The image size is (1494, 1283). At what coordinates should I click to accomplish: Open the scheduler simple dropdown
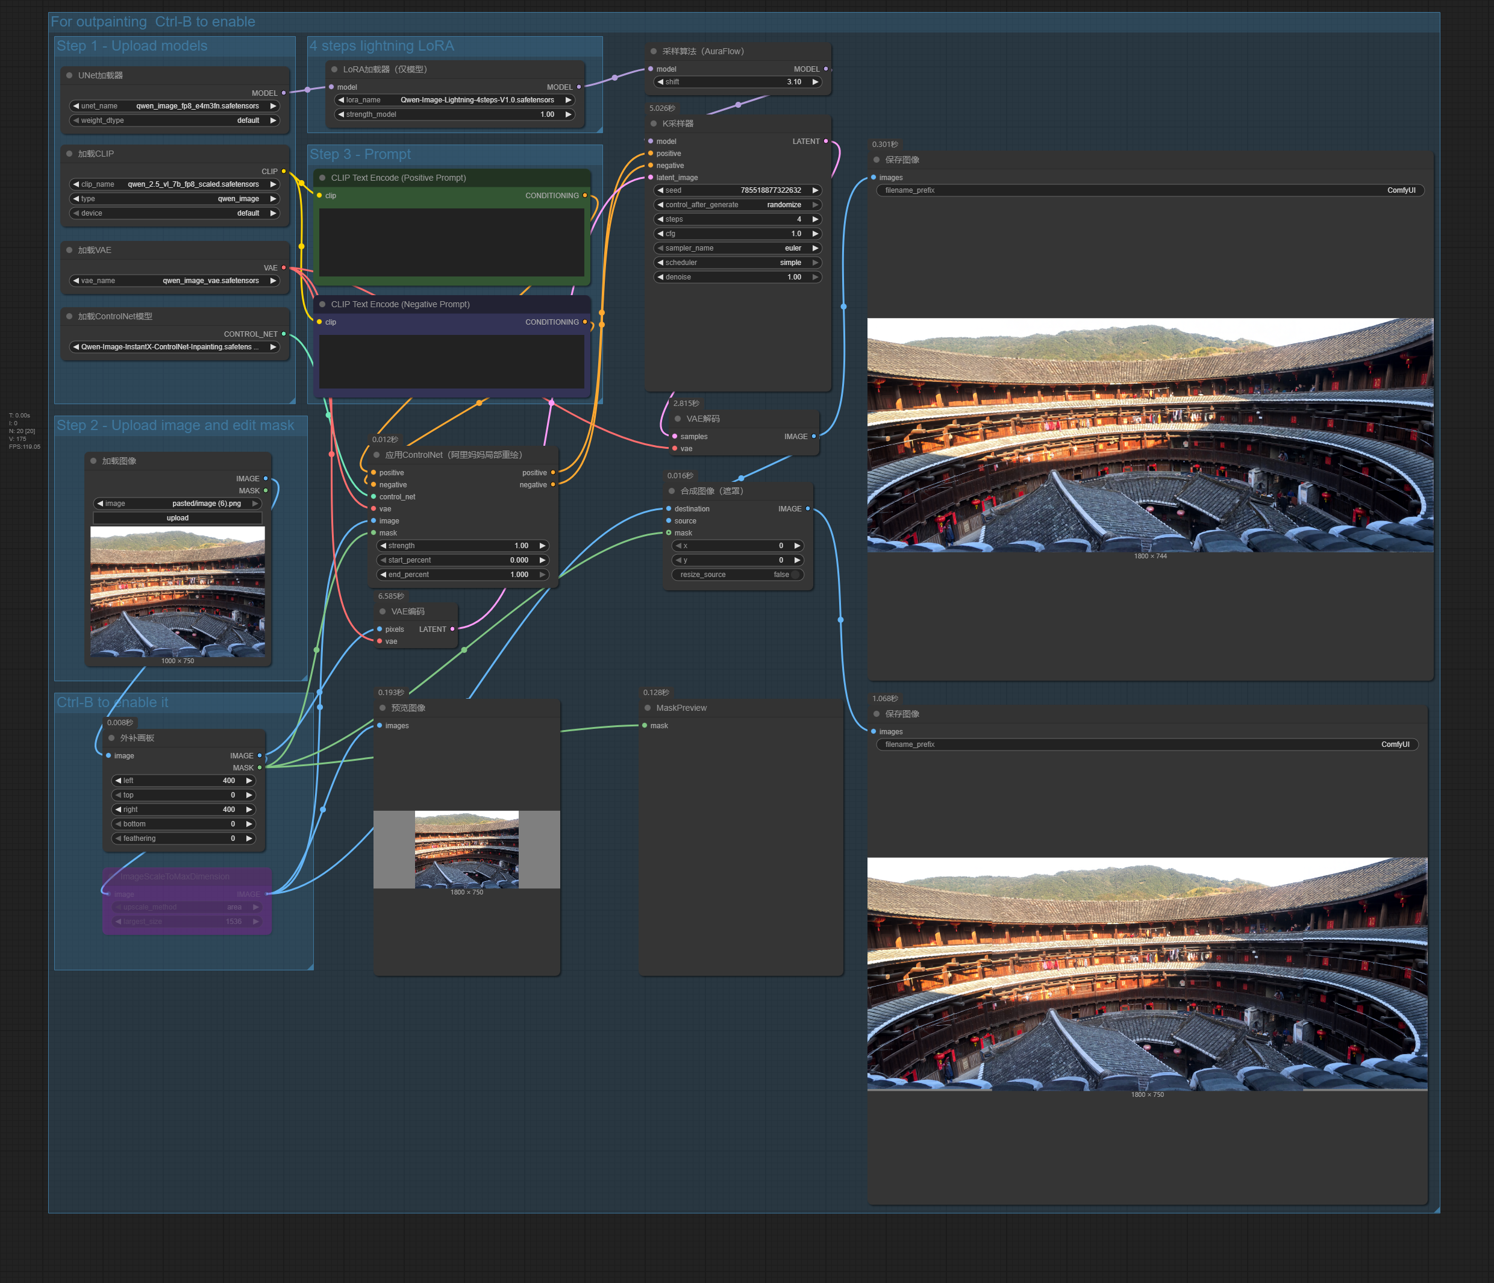coord(737,263)
